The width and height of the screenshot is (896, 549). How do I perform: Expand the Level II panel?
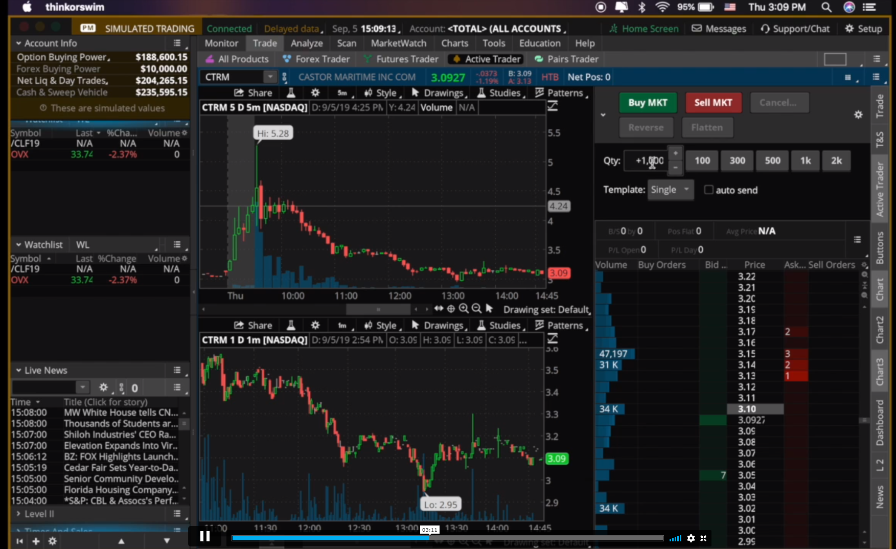[x=18, y=514]
